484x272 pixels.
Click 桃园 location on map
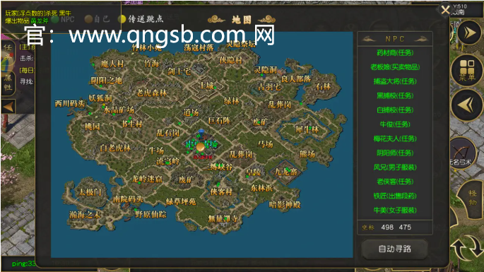pyautogui.click(x=92, y=126)
